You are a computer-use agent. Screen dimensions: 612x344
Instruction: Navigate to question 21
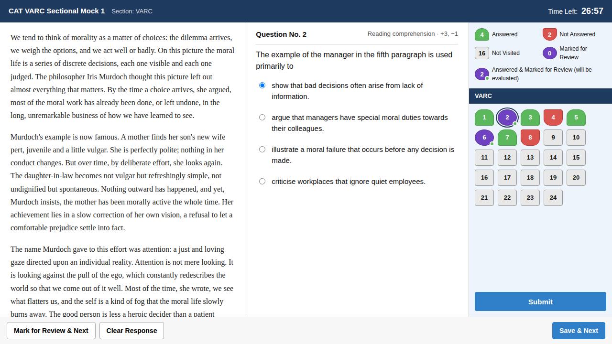tap(484, 198)
